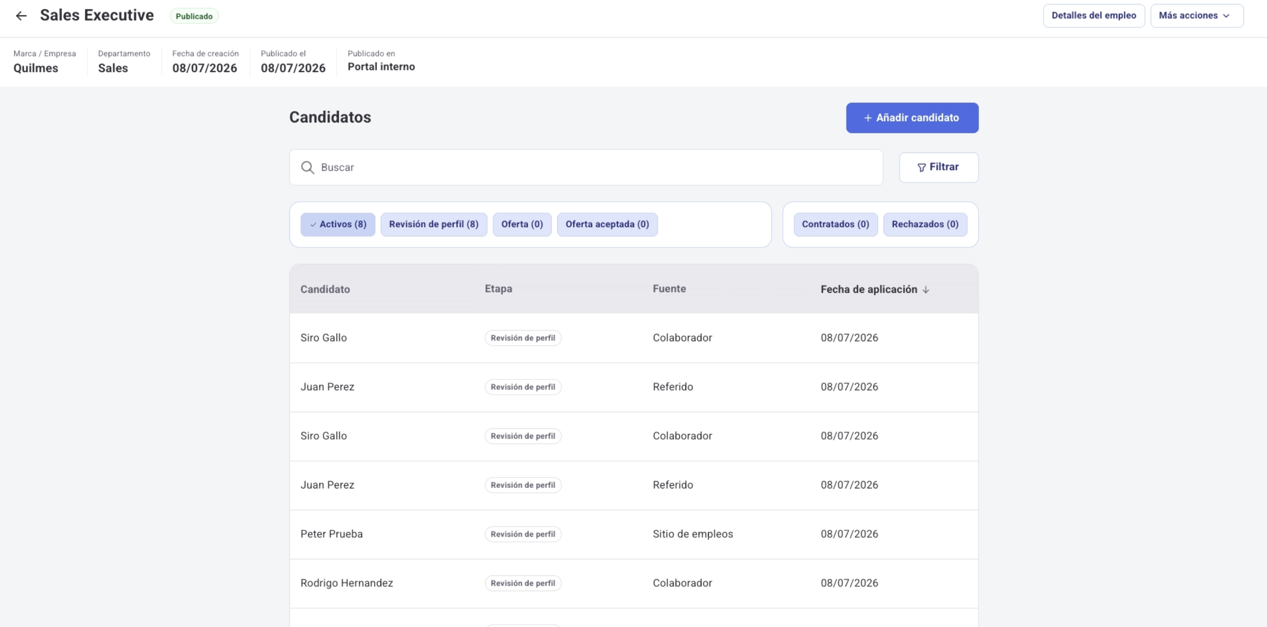Click the Quilmes company value
This screenshot has height=627, width=1267.
tap(35, 68)
